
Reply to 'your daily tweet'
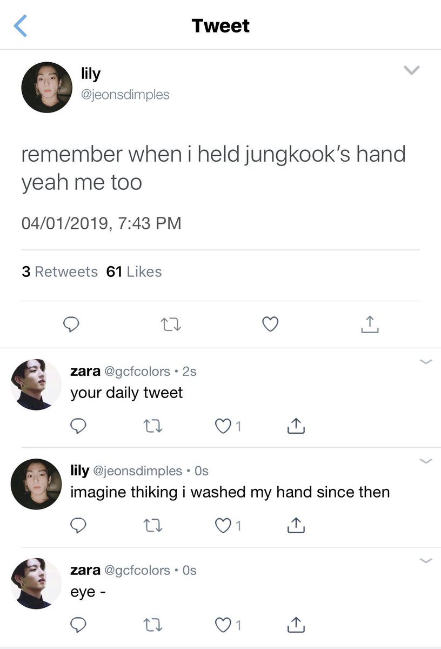(79, 427)
